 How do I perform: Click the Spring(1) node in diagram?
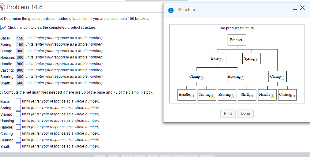[x=251, y=58]
